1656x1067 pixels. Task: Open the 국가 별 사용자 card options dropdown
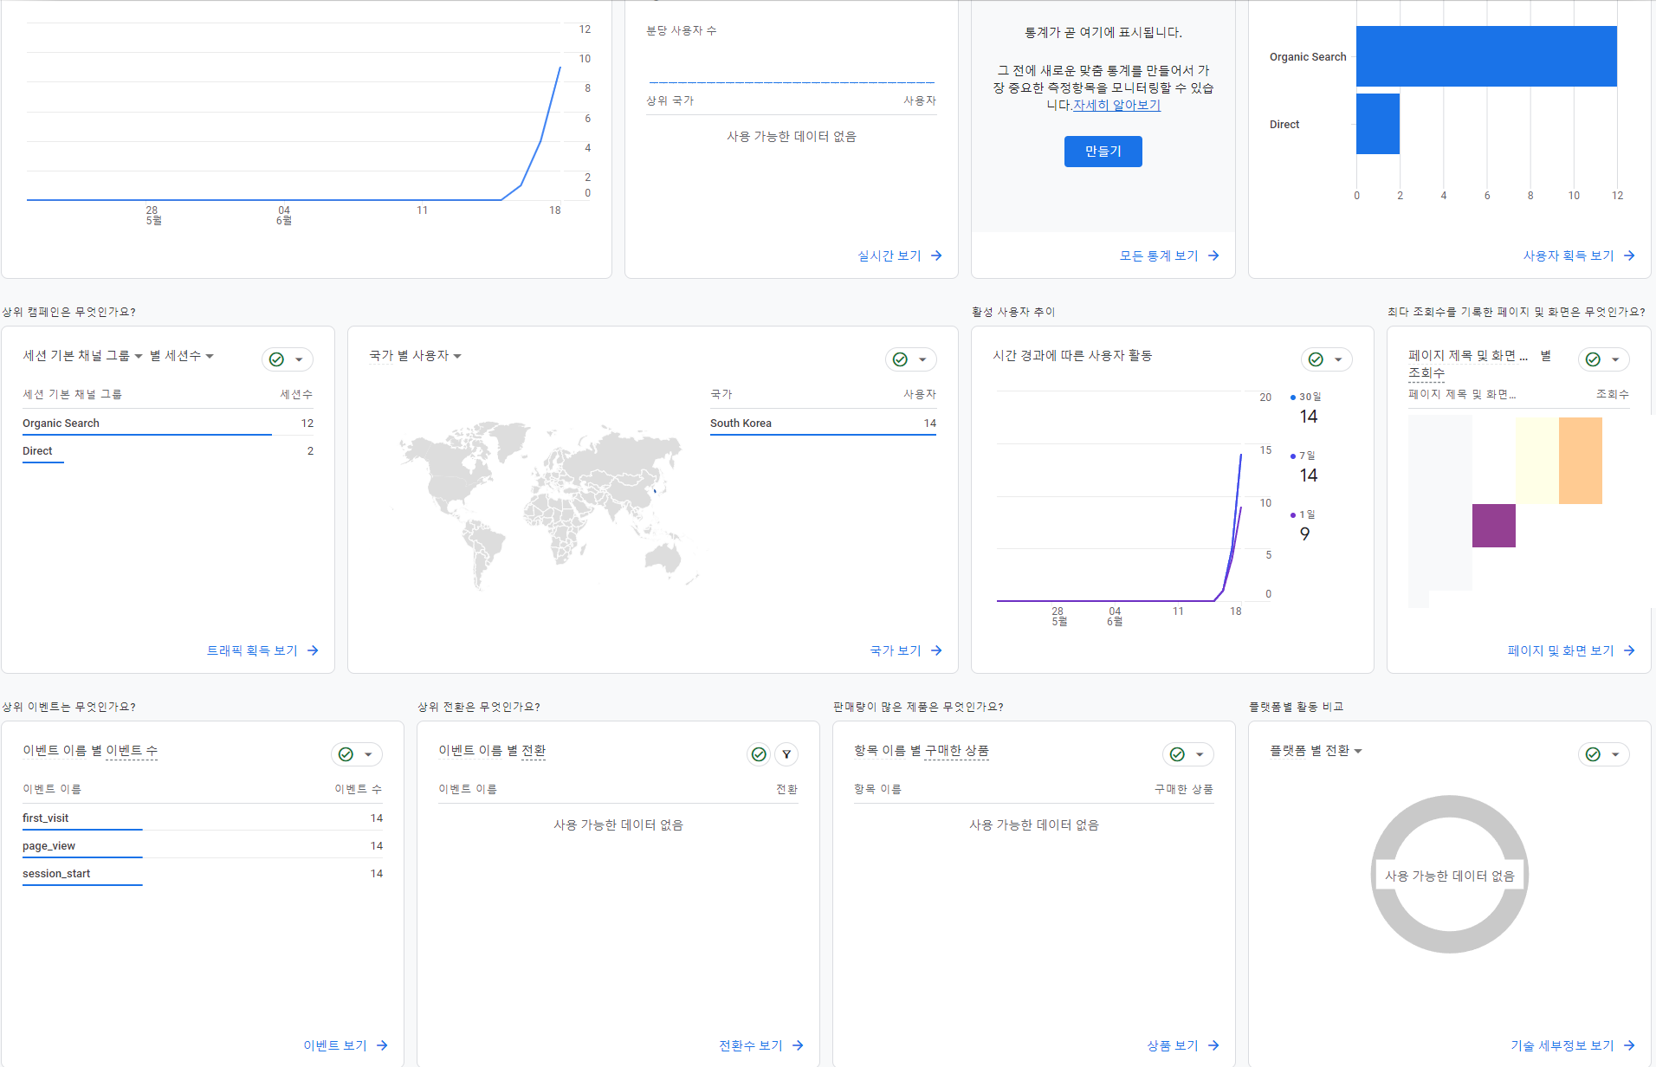922,359
